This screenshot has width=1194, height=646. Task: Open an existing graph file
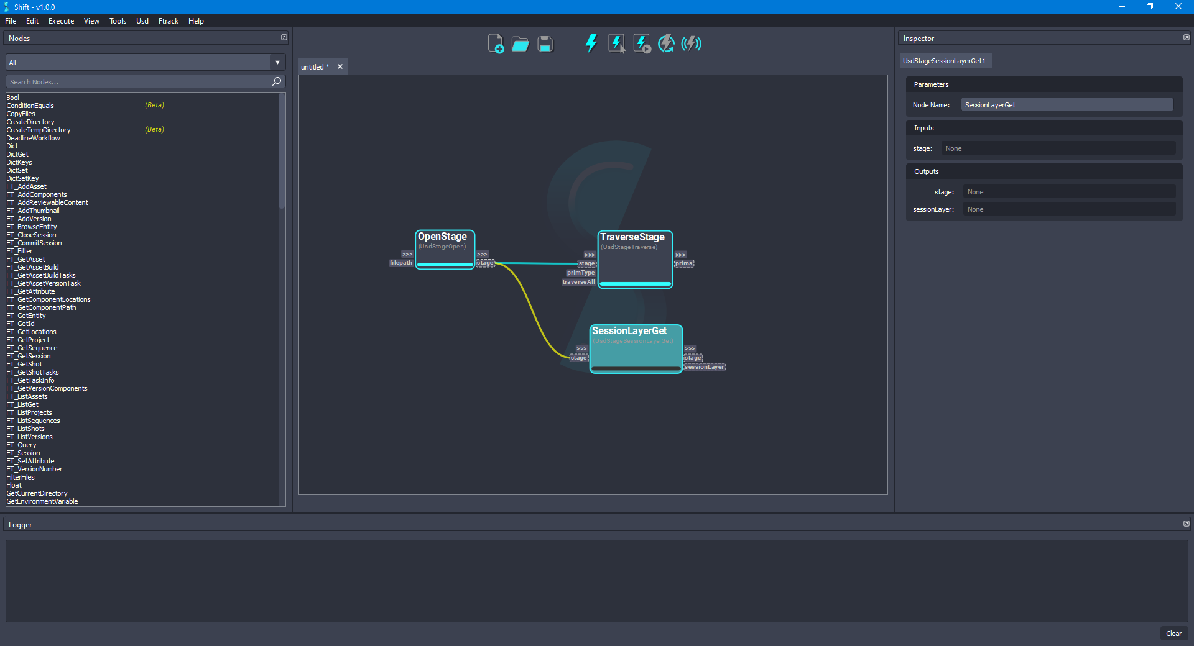tap(520, 43)
